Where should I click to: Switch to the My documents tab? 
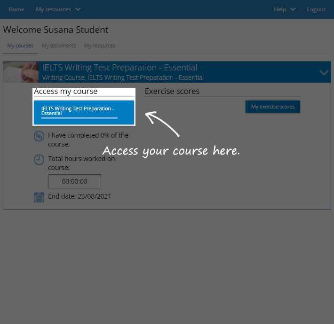point(59,46)
